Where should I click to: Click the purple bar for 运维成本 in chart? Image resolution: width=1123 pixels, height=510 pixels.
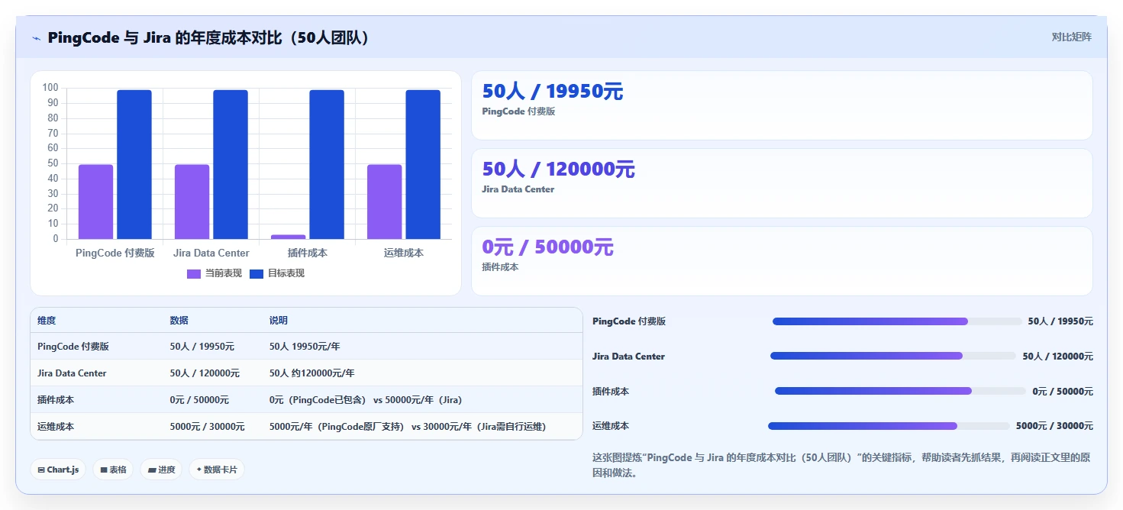[384, 202]
